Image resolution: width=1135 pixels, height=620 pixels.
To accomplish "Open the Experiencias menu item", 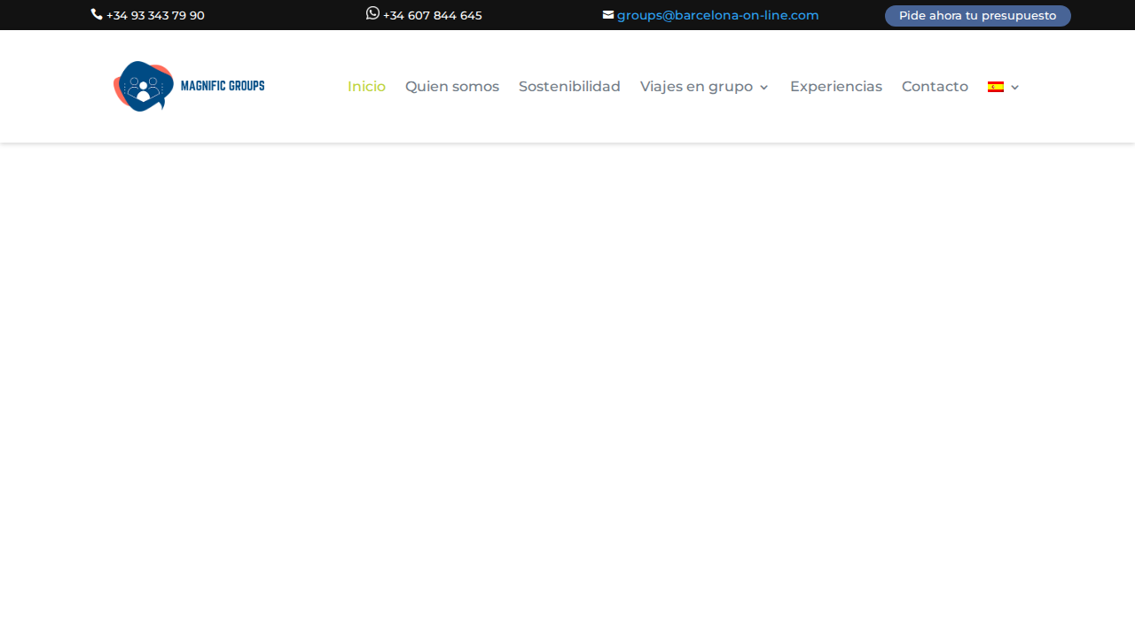I will point(836,87).
